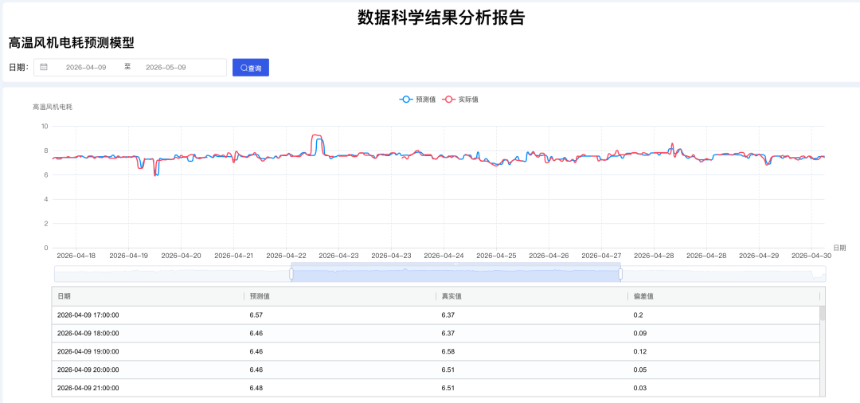Click the 数据科学结果分析报告 title
The height and width of the screenshot is (403, 860).
pyautogui.click(x=441, y=18)
